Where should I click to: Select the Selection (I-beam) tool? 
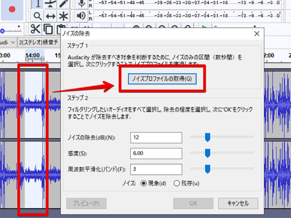[38, 4]
